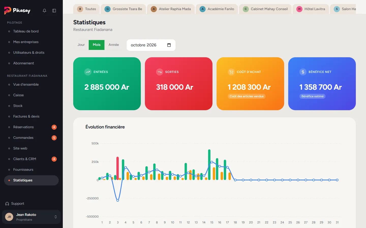
Task: Open Vue d'ensemble in the sidebar
Action: point(31,85)
